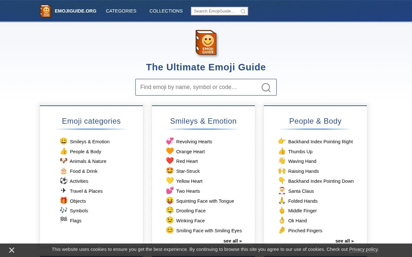Open Backhand Index Pointing Down link
412x257 pixels.
(x=321, y=181)
